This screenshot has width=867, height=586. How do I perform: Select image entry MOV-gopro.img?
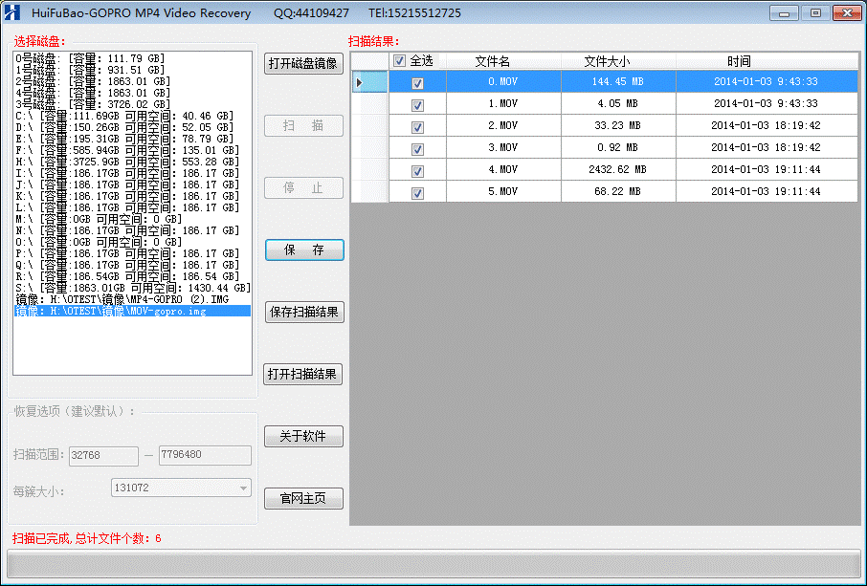[133, 311]
